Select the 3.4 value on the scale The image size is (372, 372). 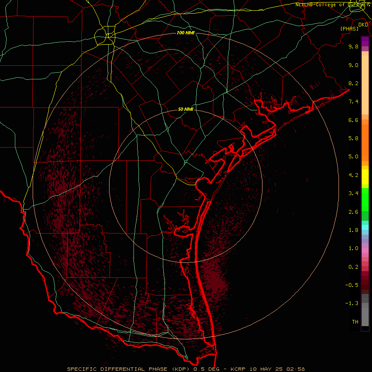[x=353, y=193]
